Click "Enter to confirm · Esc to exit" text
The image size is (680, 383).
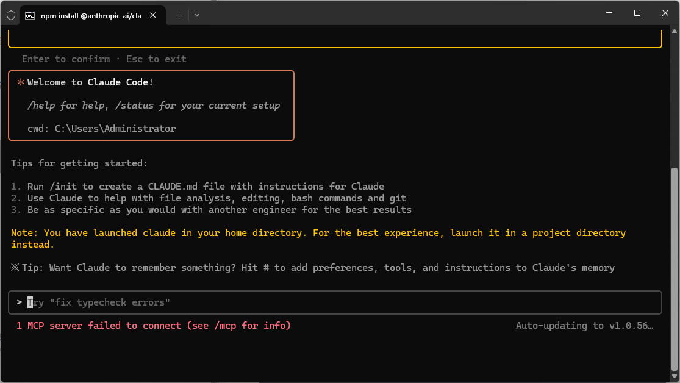[104, 59]
